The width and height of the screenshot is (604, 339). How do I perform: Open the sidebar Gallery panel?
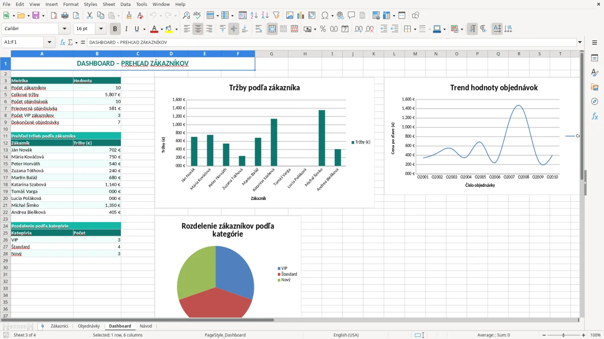pos(594,87)
